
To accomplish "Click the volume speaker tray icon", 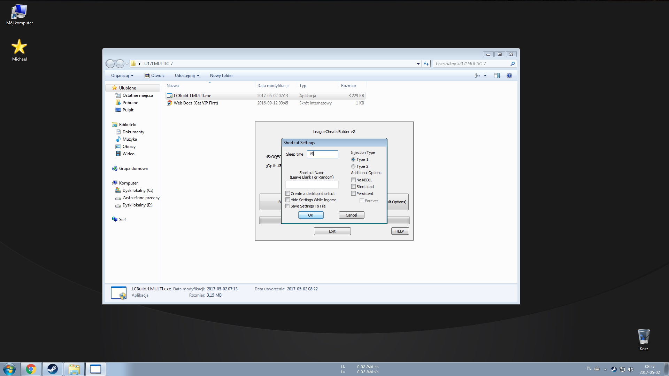I will coord(631,369).
